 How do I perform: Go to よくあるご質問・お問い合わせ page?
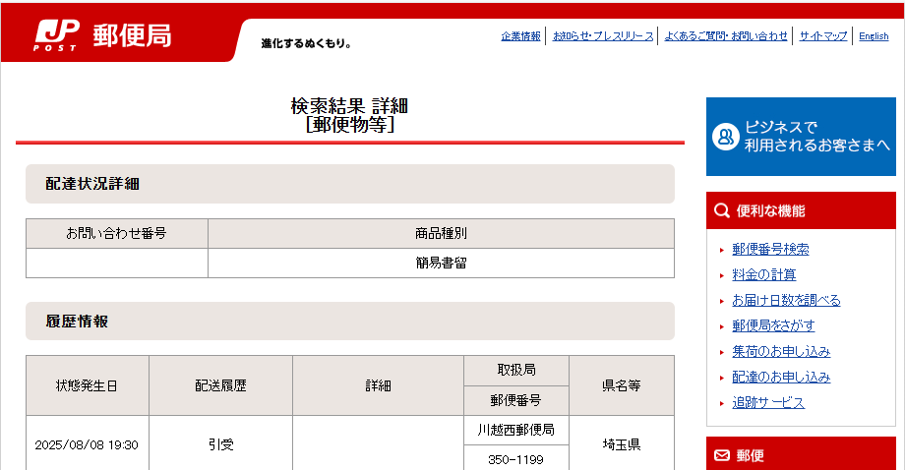pyautogui.click(x=726, y=36)
